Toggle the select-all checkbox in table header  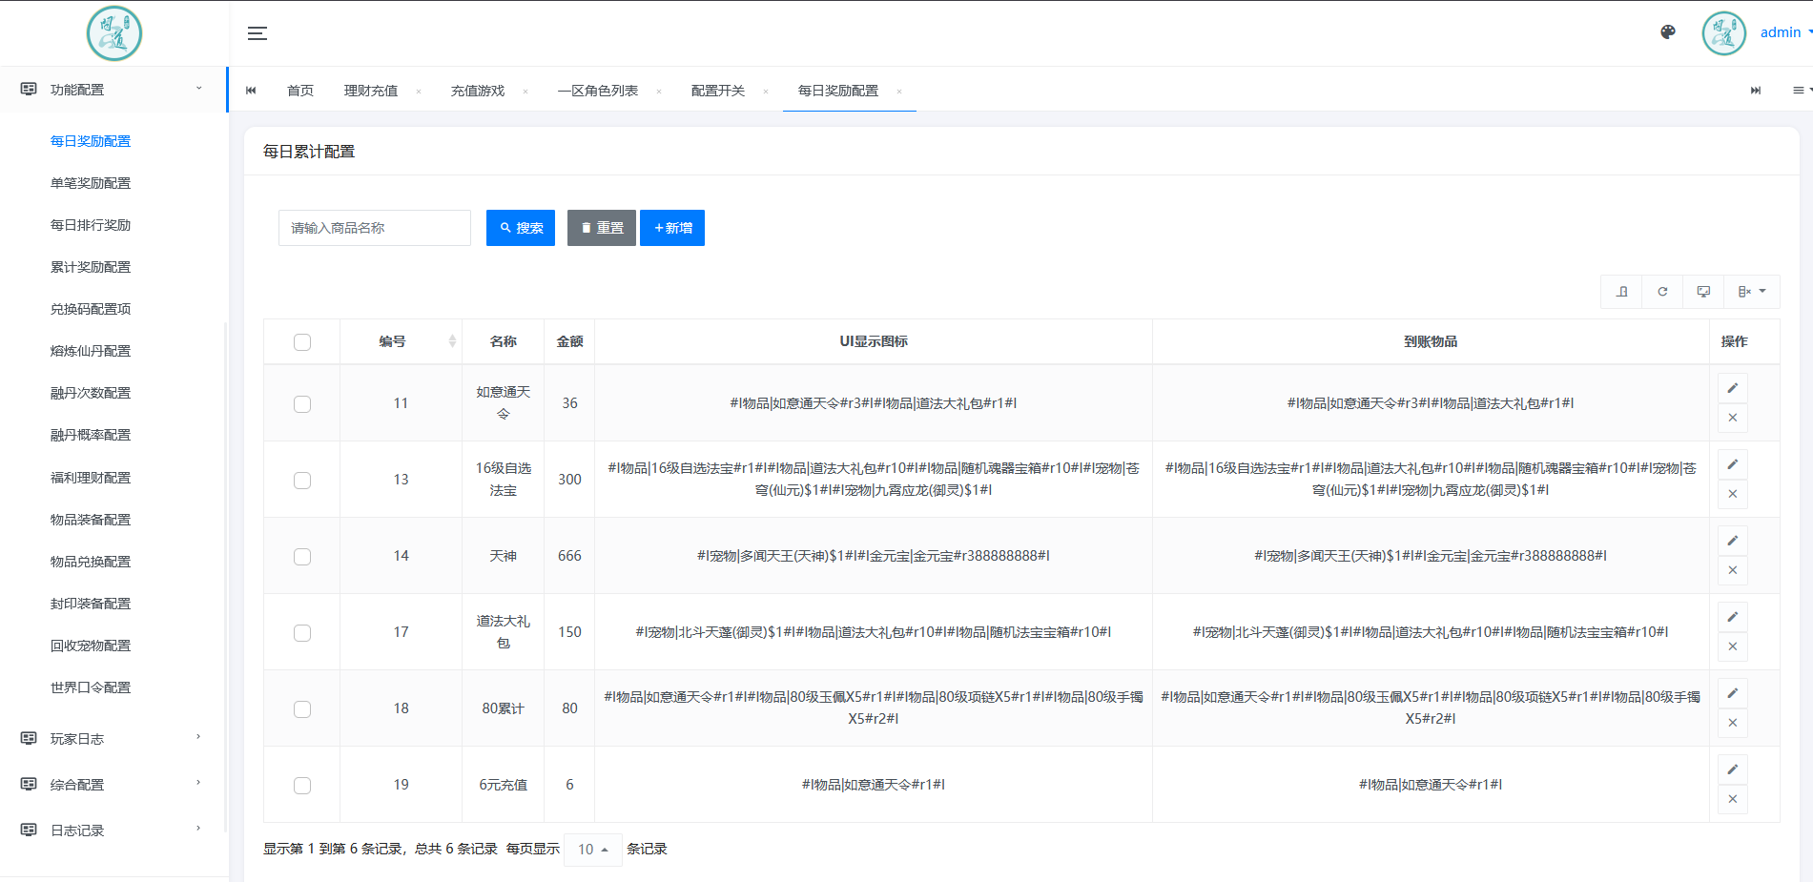click(302, 340)
